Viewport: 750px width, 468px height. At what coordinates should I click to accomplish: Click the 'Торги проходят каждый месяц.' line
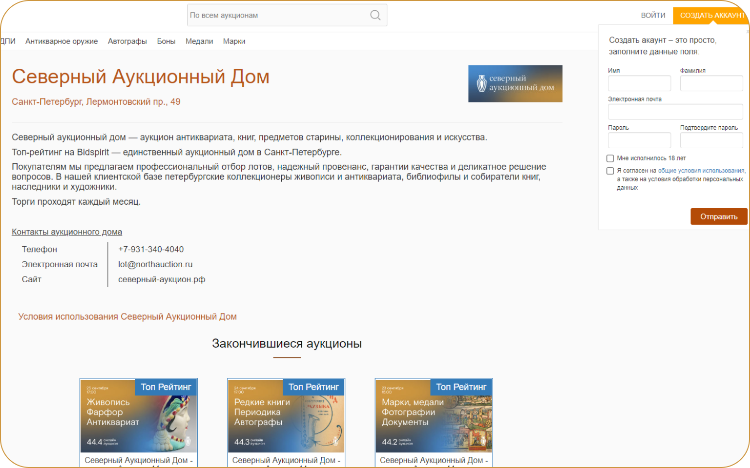coord(76,202)
